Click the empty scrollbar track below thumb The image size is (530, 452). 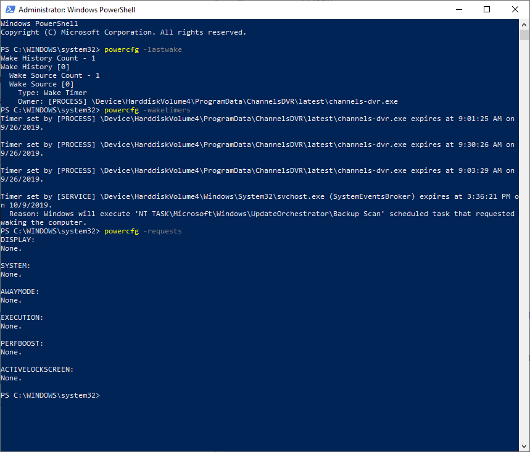click(524, 247)
